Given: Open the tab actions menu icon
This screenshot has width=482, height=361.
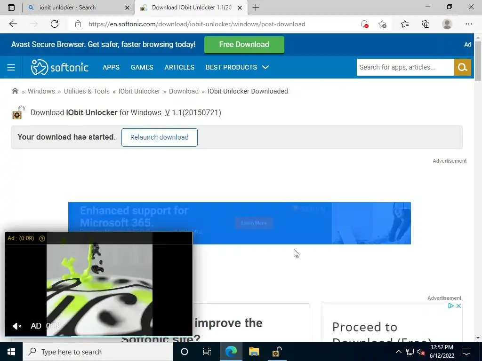Looking at the screenshot, I should (x=11, y=8).
